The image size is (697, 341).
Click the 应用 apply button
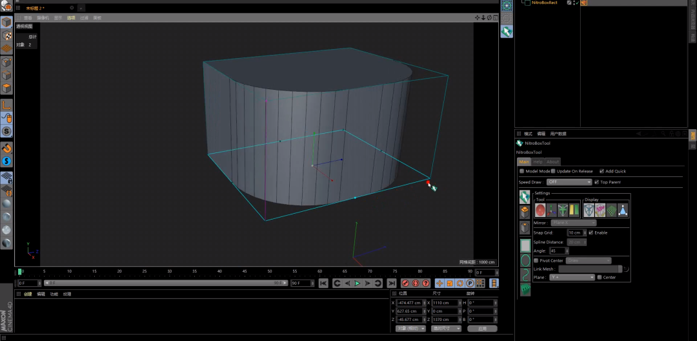point(482,329)
